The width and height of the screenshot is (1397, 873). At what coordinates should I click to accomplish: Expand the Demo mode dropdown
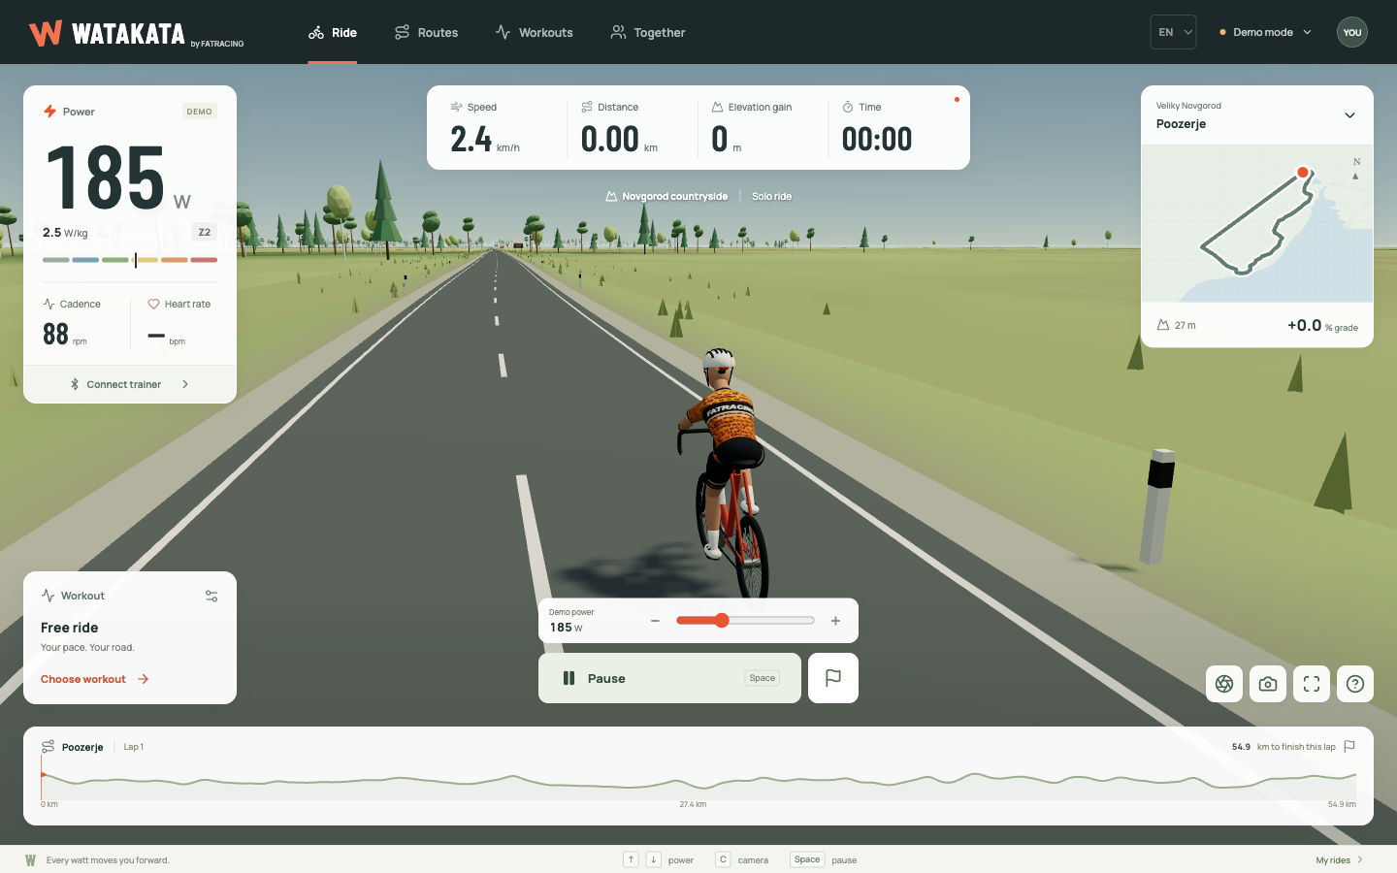1265,32
